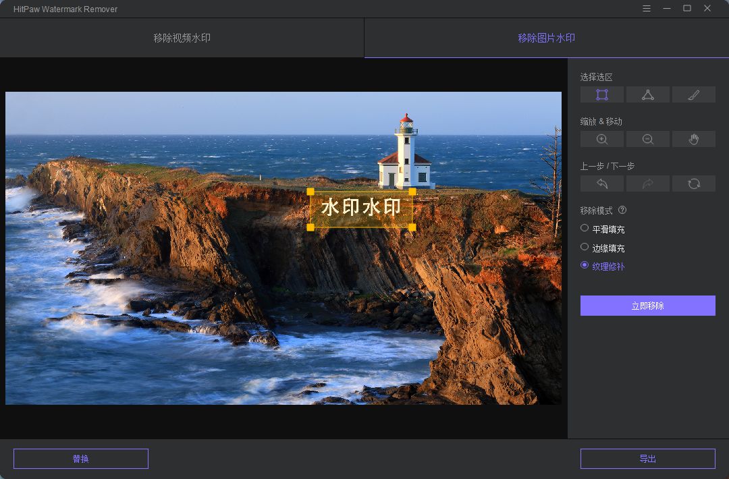Select the brush selection tool
The width and height of the screenshot is (729, 479).
[x=694, y=94]
